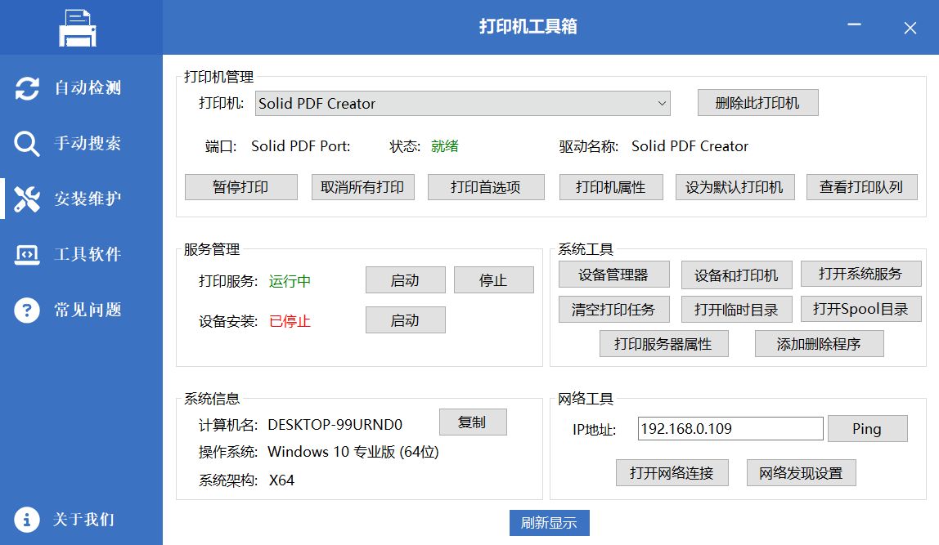939x545 pixels.
Task: Click the printer logo icon at top left
Action: click(x=79, y=26)
